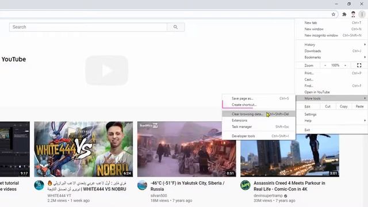This screenshot has height=207, width=368.
Task: Open the Chrome profile avatar
Action: [353, 14]
